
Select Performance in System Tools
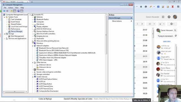(x=16, y=29)
